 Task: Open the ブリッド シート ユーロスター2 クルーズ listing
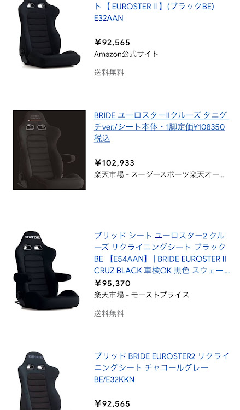[x=162, y=253]
